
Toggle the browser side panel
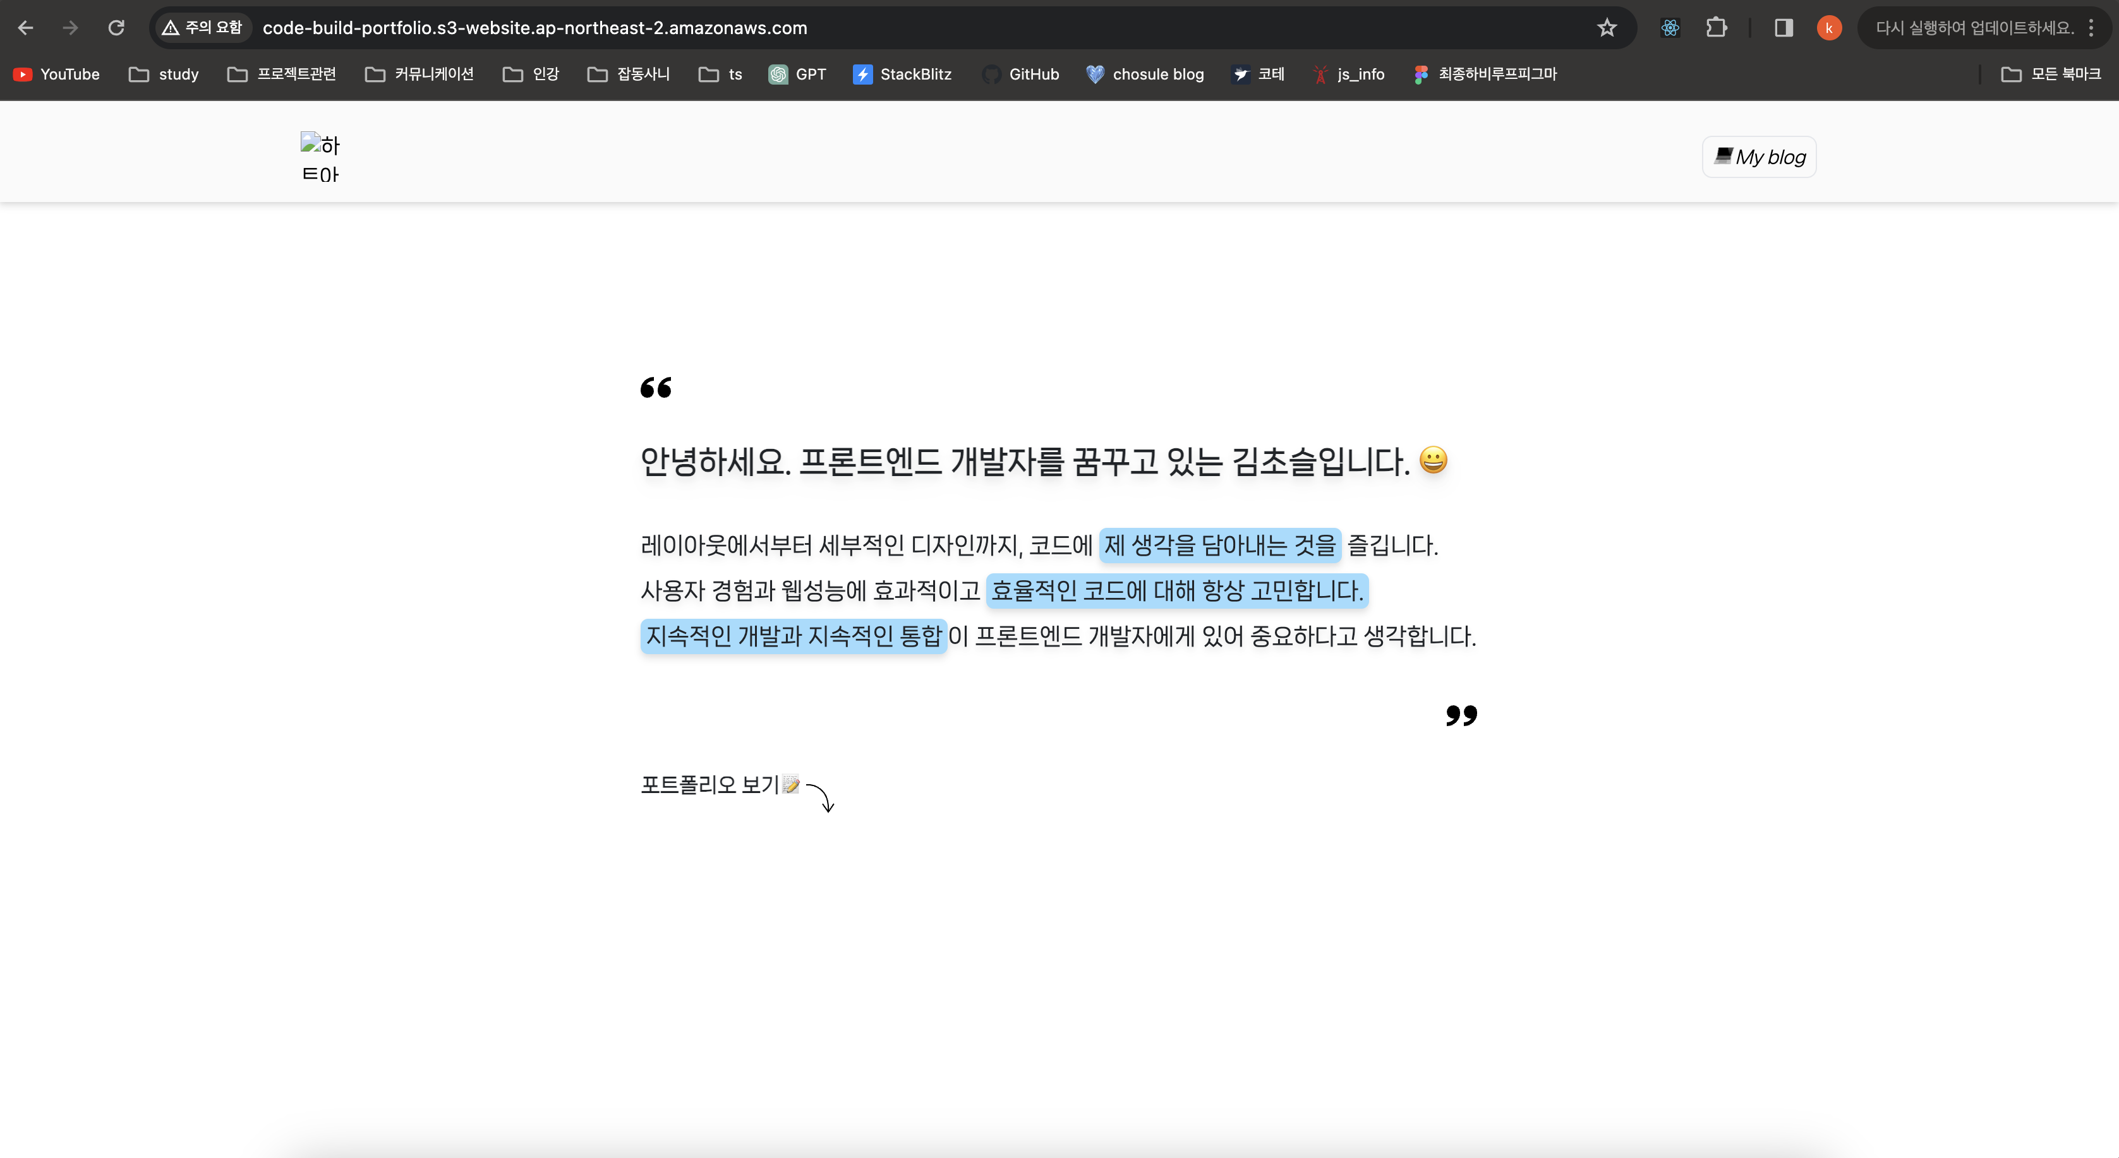point(1784,28)
